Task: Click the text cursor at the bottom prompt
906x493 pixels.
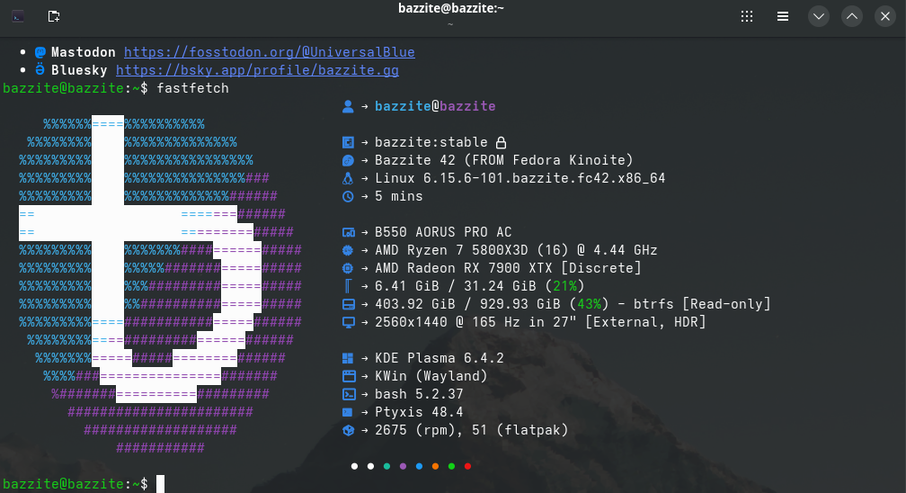Action: [160, 484]
